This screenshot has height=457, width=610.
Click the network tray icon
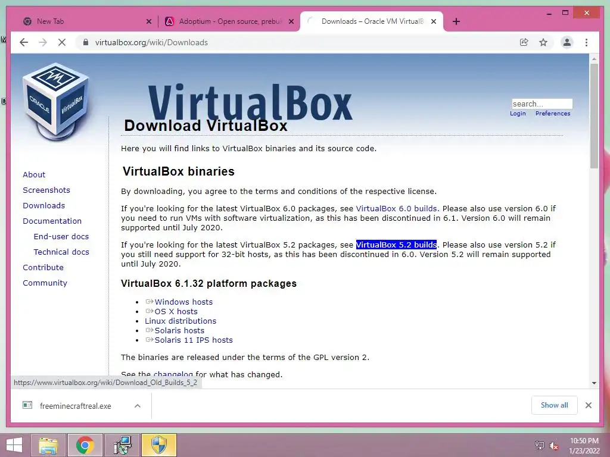point(539,445)
